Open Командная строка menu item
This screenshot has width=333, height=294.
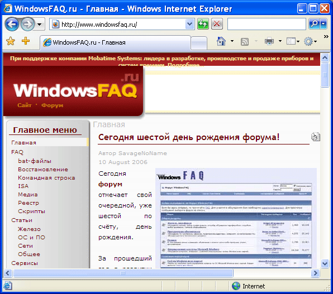46,178
